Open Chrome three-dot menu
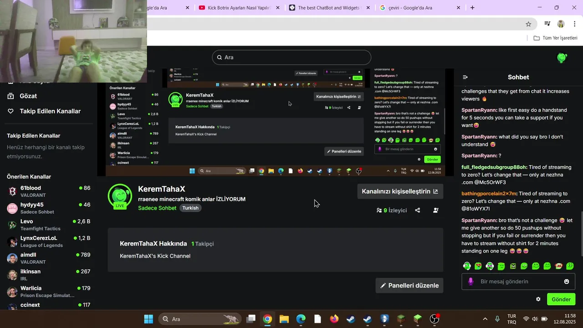 click(x=575, y=24)
